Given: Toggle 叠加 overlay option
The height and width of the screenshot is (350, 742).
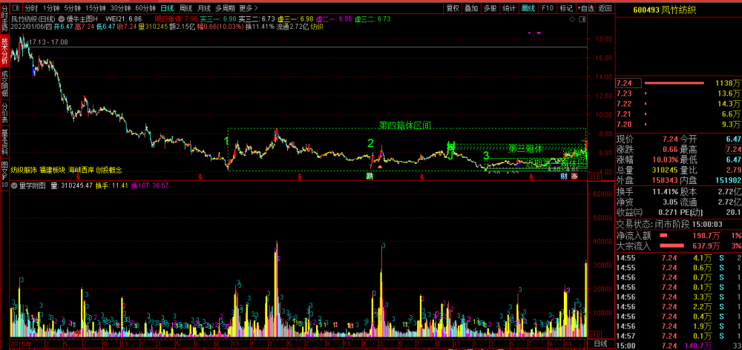Looking at the screenshot, I should (471, 8).
